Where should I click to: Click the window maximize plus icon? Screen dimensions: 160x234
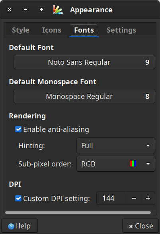tap(41, 10)
